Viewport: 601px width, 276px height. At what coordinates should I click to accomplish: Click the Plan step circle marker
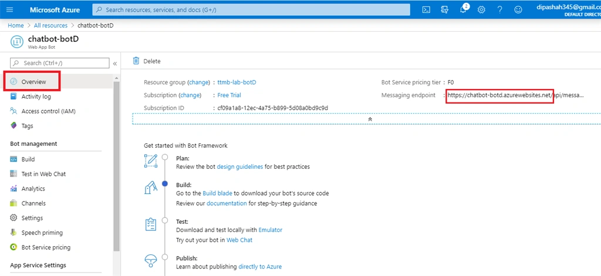click(x=165, y=157)
